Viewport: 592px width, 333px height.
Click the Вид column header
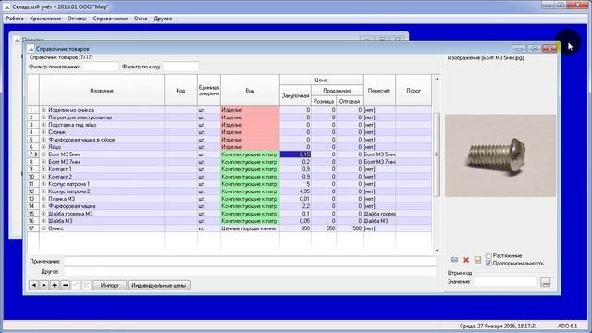click(250, 91)
